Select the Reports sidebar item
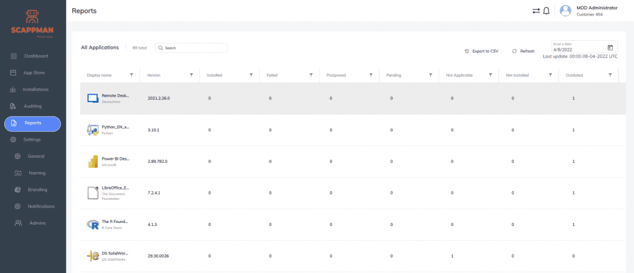634x273 pixels. (32, 123)
